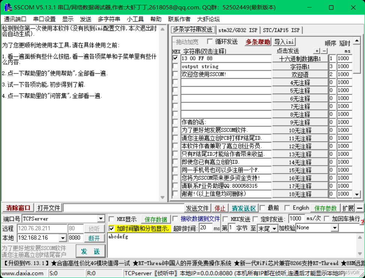Collapse panel with the dash button beside 扩展
This screenshot has width=365, height=278.
tap(360, 208)
